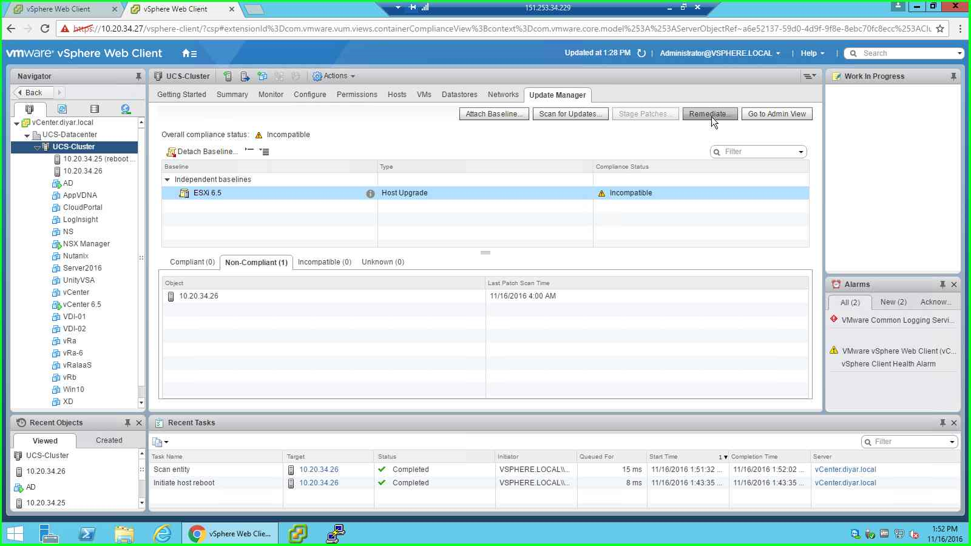Screen dimensions: 971x546
Task: Open the baseline Filter dropdown arrow
Action: point(801,152)
